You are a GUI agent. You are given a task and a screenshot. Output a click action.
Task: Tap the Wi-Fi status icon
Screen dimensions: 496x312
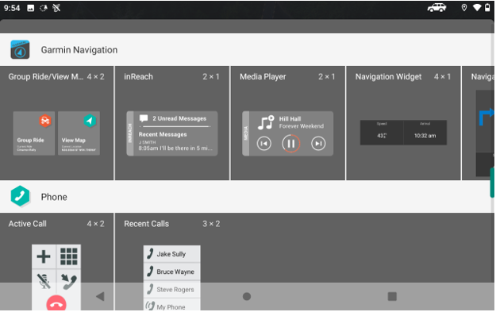477,8
